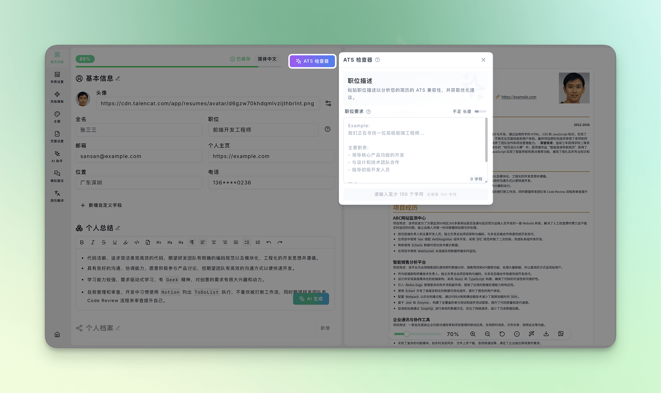Toggle the task list formatting button

point(247,242)
